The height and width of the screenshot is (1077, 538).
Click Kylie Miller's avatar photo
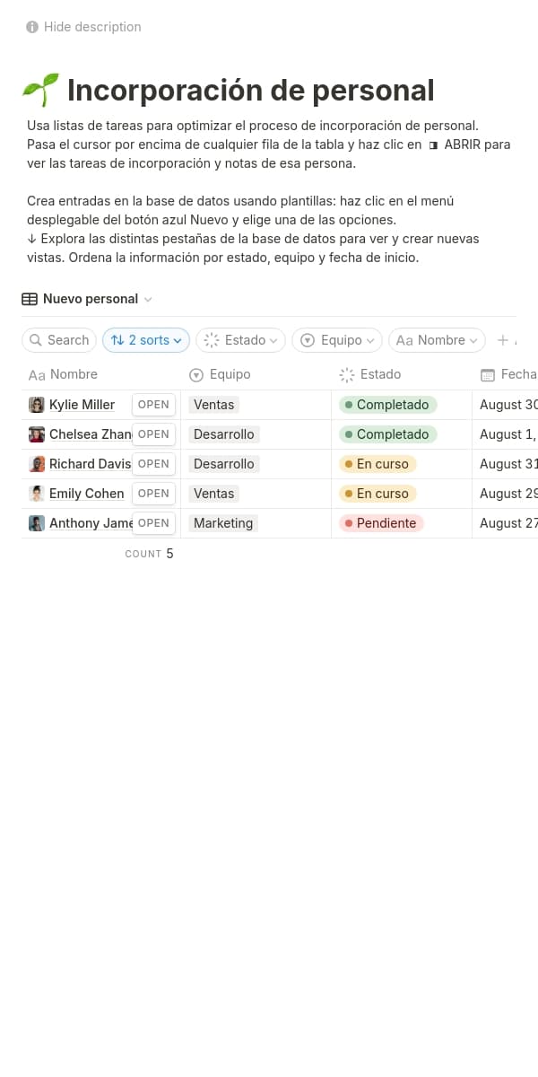pyautogui.click(x=37, y=405)
